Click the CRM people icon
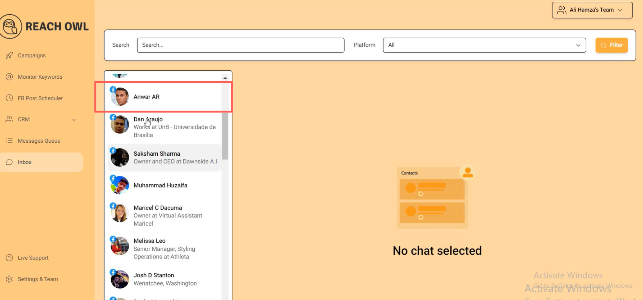Image resolution: width=643 pixels, height=300 pixels. pyautogui.click(x=9, y=119)
